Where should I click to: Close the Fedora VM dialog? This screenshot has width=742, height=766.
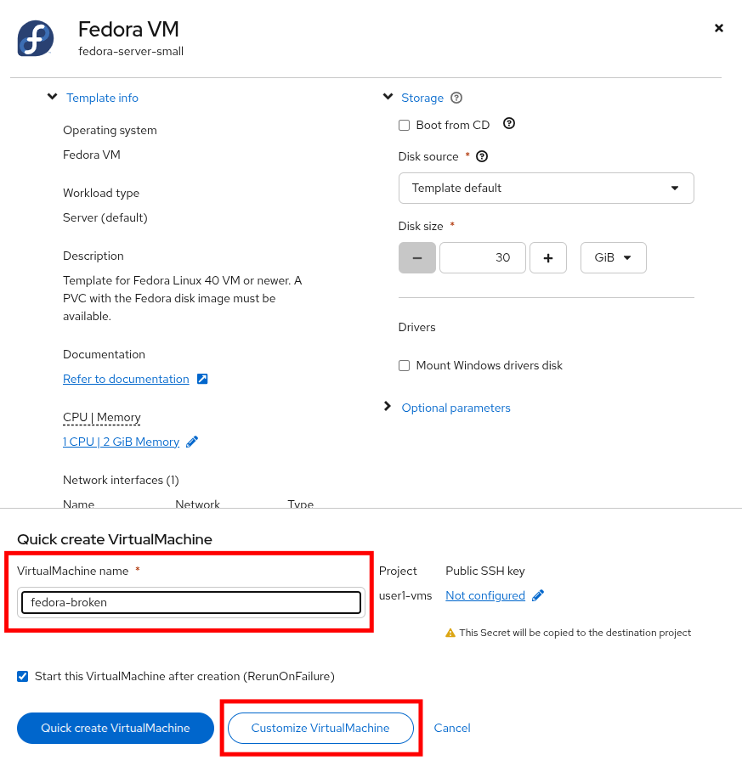coord(718,28)
